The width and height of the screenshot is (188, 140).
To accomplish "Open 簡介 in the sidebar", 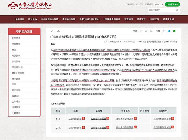I will tap(14, 50).
